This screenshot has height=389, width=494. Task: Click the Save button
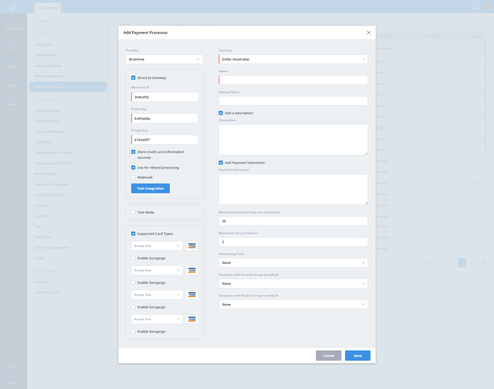point(357,356)
